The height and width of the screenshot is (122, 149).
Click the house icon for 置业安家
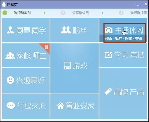coord(61,106)
